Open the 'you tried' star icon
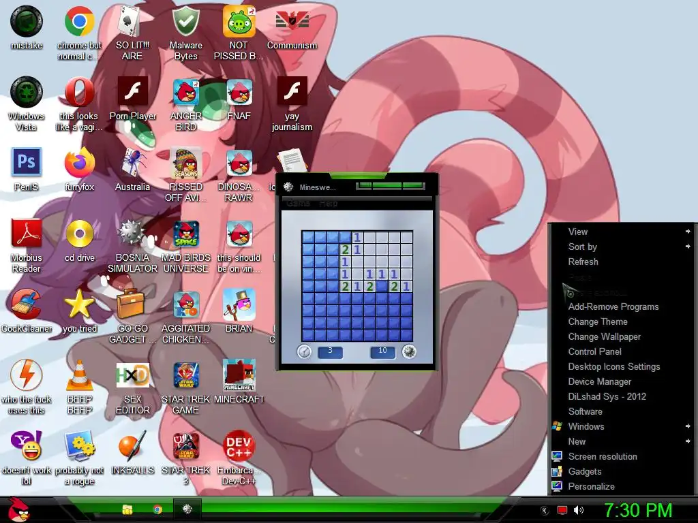Screen dimensions: 698x523 [x=79, y=304]
